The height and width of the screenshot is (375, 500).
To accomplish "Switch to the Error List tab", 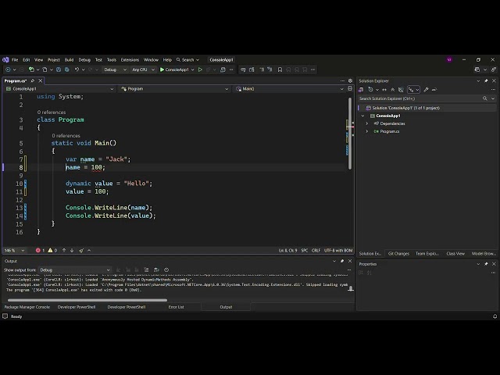I will [176, 307].
